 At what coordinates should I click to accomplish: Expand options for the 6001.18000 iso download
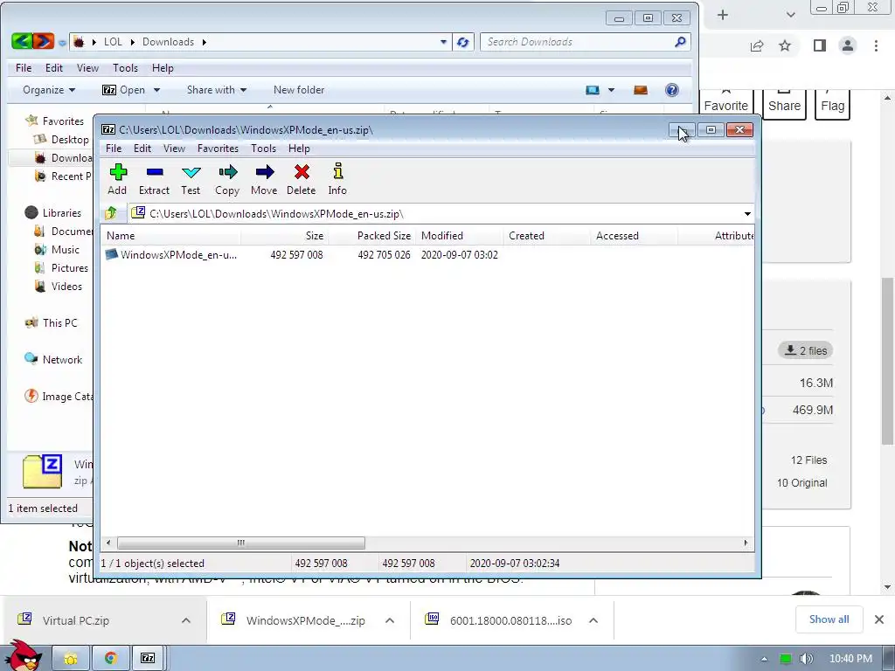pyautogui.click(x=593, y=620)
